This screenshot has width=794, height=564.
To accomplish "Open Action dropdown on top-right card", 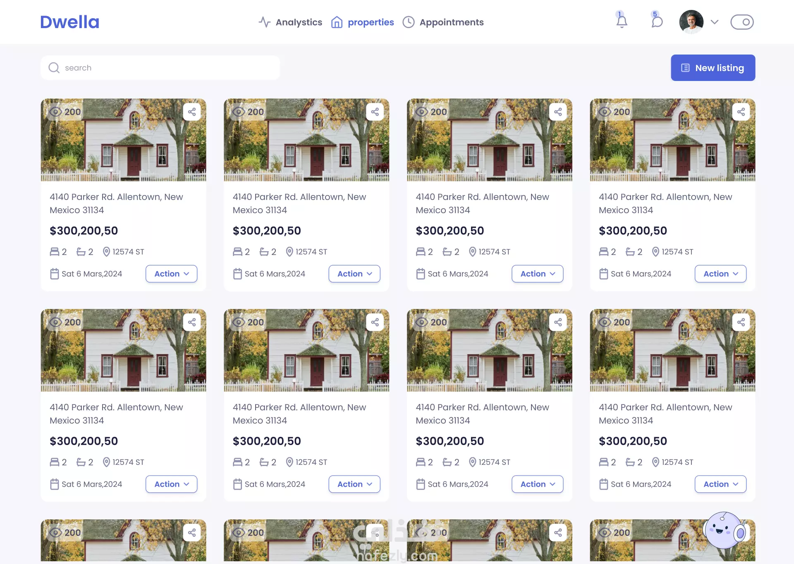I will click(720, 274).
